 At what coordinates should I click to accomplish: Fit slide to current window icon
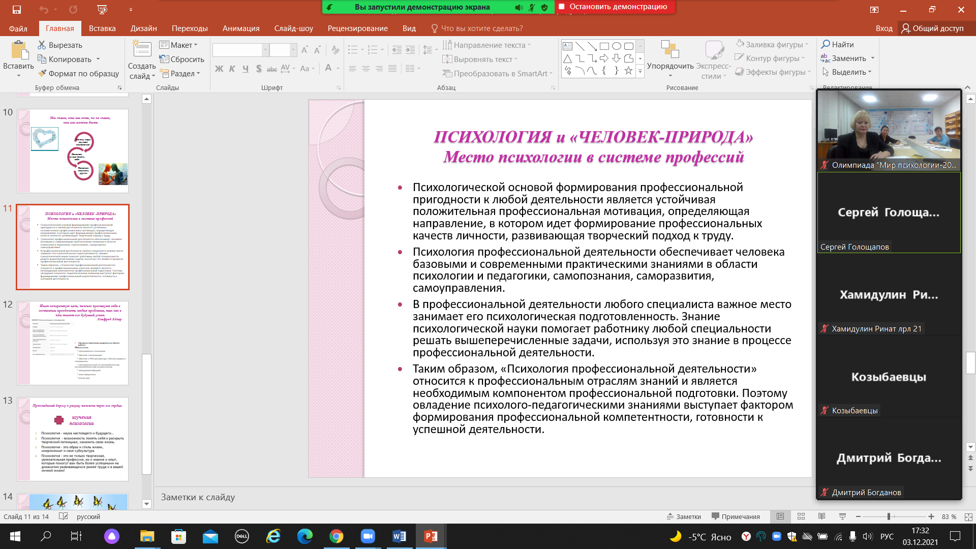coord(968,516)
